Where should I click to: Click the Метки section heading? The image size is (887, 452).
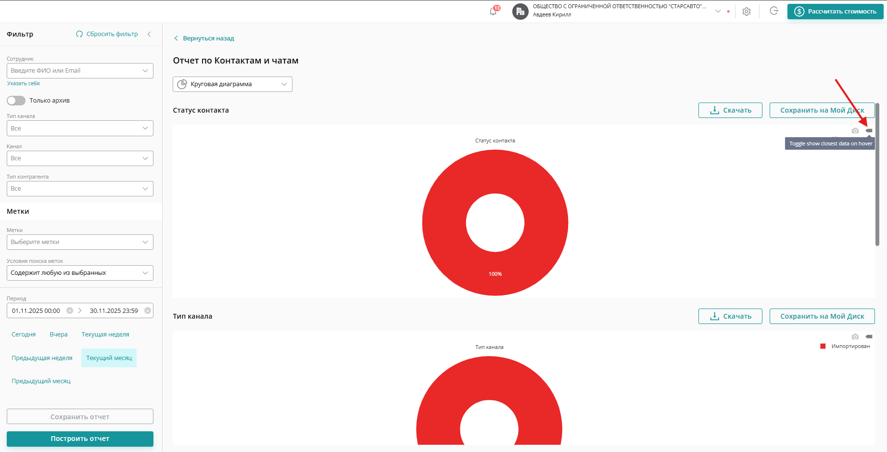click(x=18, y=211)
